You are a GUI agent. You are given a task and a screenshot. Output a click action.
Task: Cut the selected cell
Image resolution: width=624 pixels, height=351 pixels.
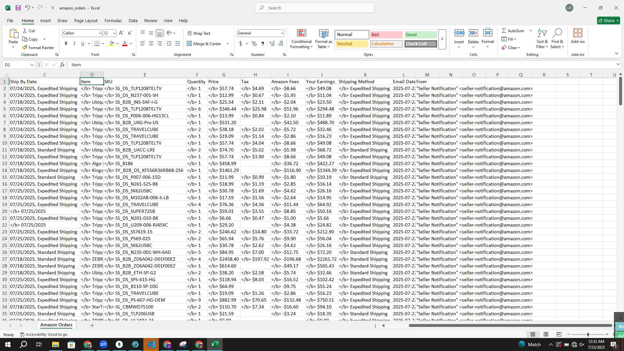point(29,31)
